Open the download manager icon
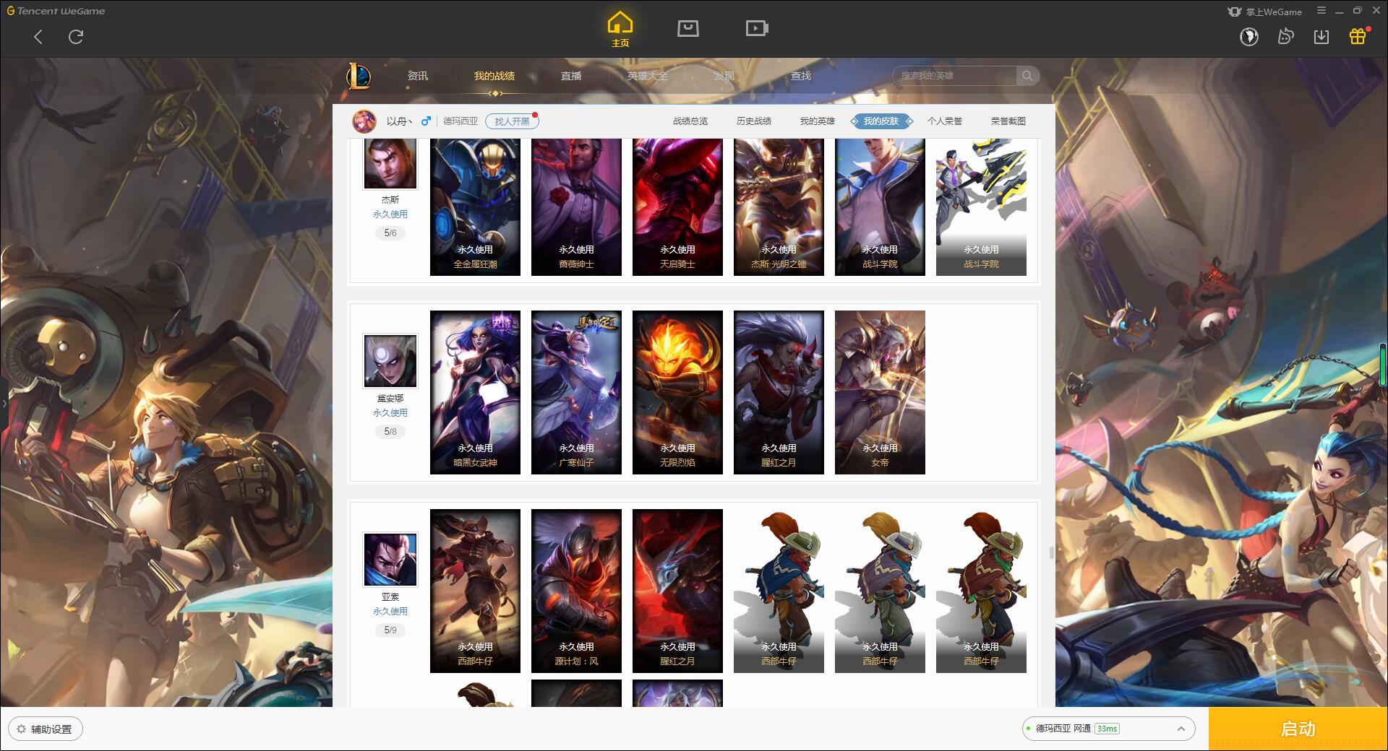The image size is (1388, 751). click(x=1321, y=37)
